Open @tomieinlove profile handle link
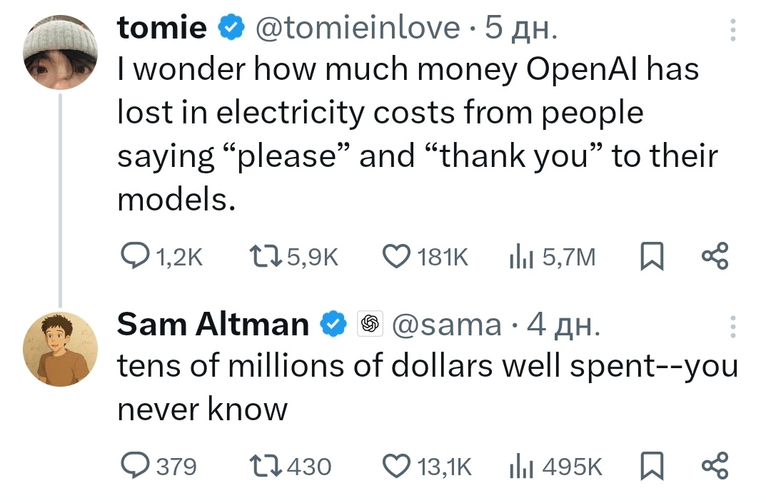766x503 pixels. [x=358, y=28]
